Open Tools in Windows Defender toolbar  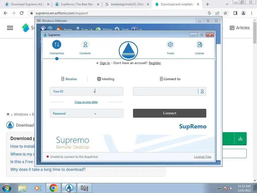click(122, 29)
